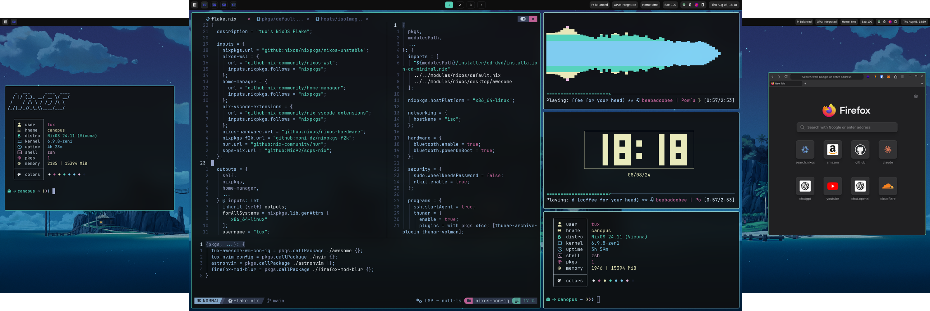Open the Bitwarden extension icon

pyautogui.click(x=882, y=77)
